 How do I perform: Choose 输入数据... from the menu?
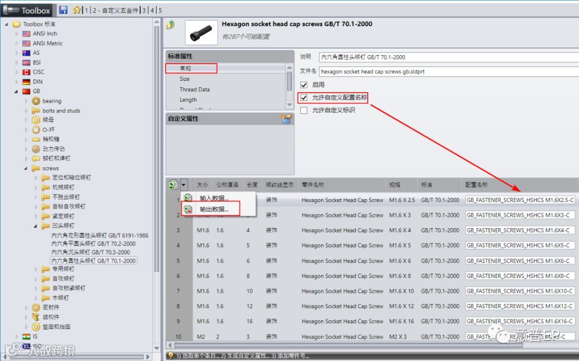click(x=214, y=198)
